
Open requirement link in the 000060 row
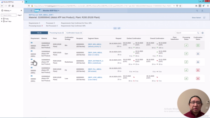(x=31, y=76)
